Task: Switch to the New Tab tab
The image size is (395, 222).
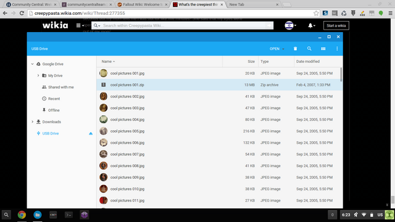Action: pos(253,4)
